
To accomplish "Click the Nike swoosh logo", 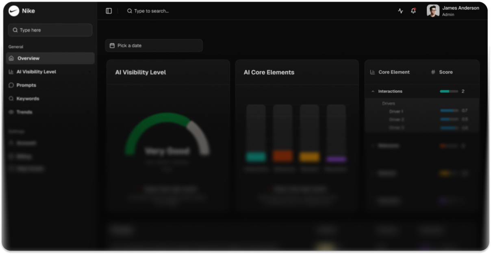I will 14,11.
